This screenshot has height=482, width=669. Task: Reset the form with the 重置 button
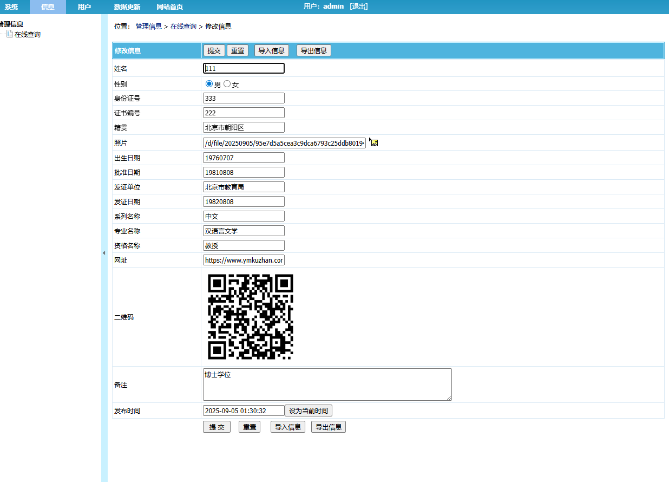pyautogui.click(x=238, y=50)
